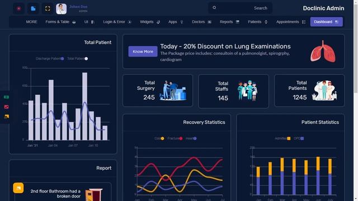Viewport: 358px width, 201px height.
Task: Click the surgery illustration in Total Surgery
Action: click(x=173, y=90)
